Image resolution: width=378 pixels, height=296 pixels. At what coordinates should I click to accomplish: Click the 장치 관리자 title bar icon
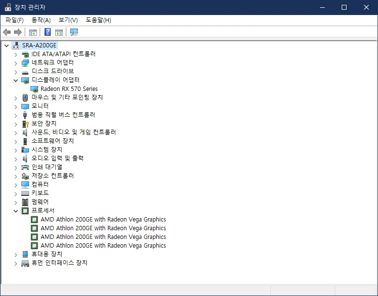tap(8, 7)
